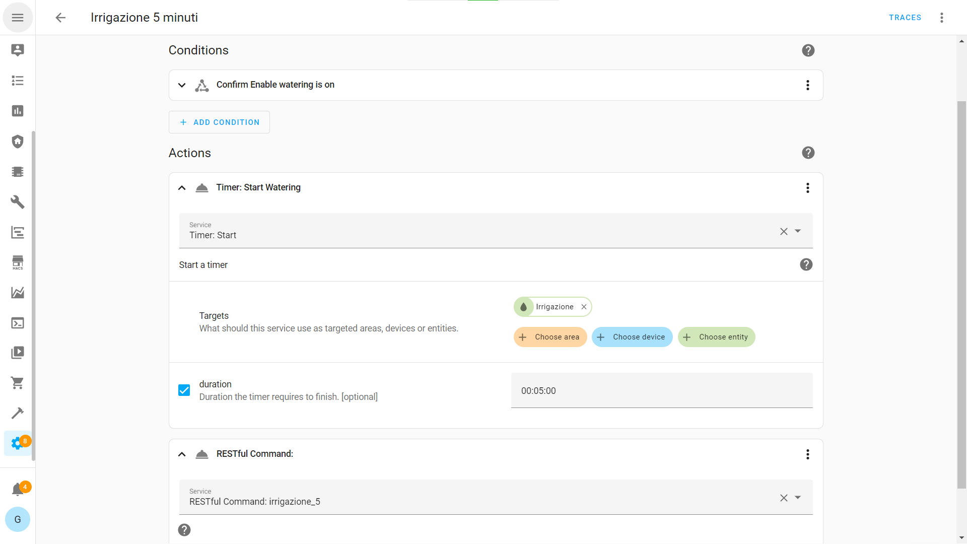Click the ADD CONDITION button

tap(219, 122)
